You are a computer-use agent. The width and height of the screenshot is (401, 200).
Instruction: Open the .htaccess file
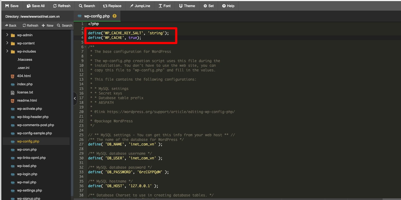(x=25, y=59)
